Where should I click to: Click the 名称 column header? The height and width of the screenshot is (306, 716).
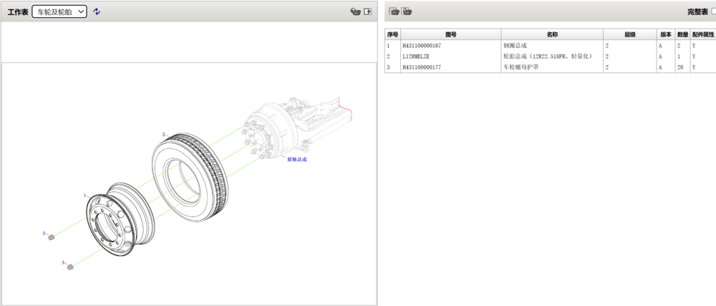pyautogui.click(x=551, y=34)
